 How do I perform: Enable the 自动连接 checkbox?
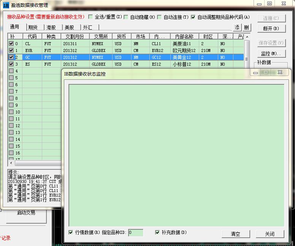click(160, 17)
